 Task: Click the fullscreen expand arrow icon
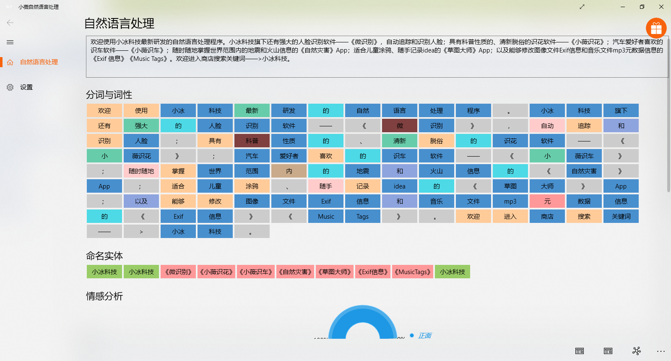tap(582, 7)
